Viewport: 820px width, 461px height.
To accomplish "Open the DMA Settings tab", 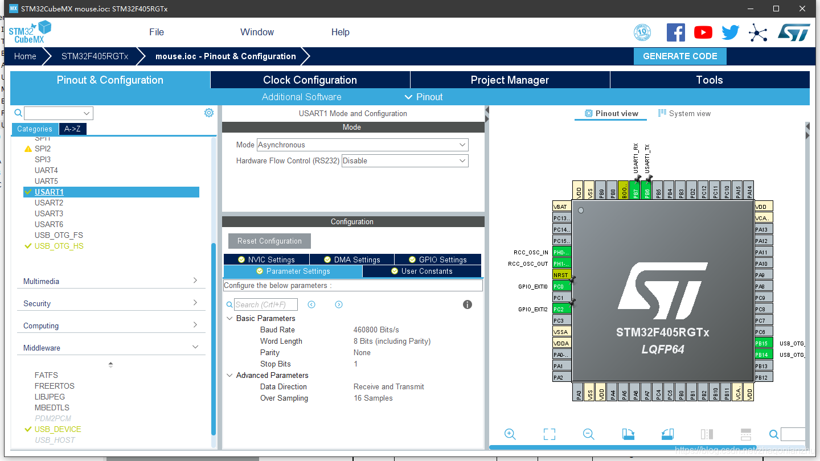I will [x=352, y=260].
